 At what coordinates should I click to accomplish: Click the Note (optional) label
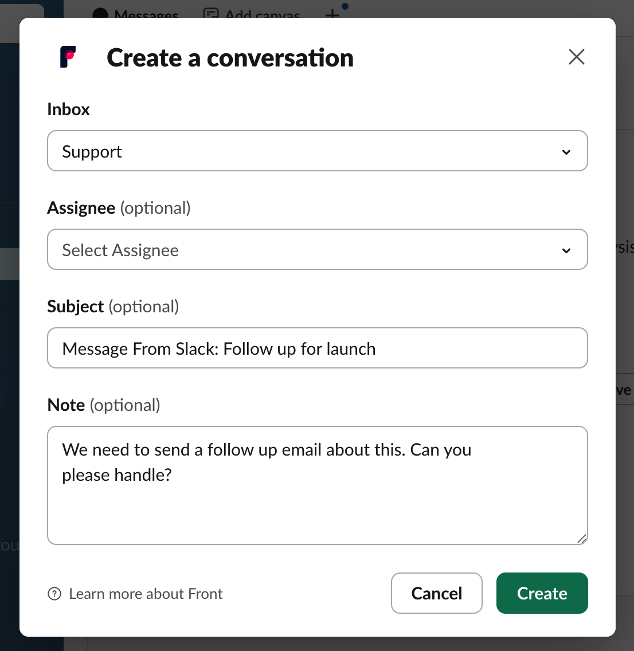(104, 405)
